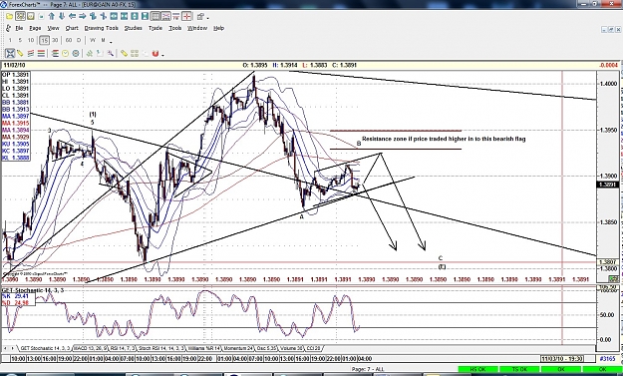623x376 pixels.
Task: Open the View menu
Action: [x=53, y=28]
